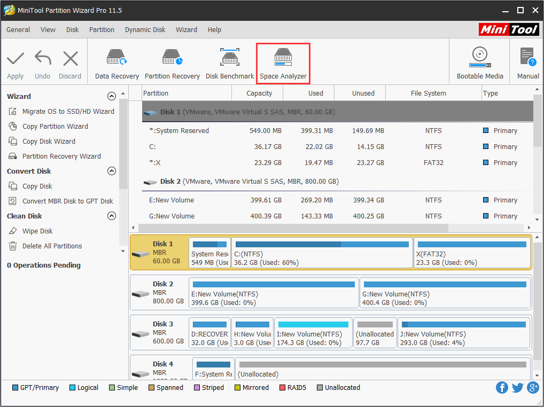Image resolution: width=544 pixels, height=407 pixels.
Task: Start Migrate OS to SSD/HD Wizard
Action: [61, 111]
